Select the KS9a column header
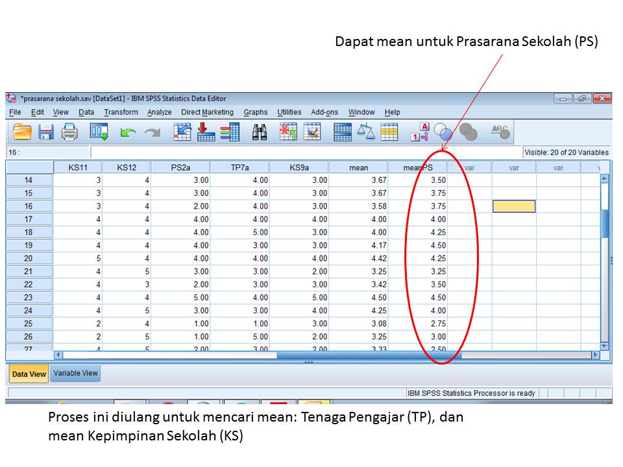623x467 pixels. coord(299,167)
